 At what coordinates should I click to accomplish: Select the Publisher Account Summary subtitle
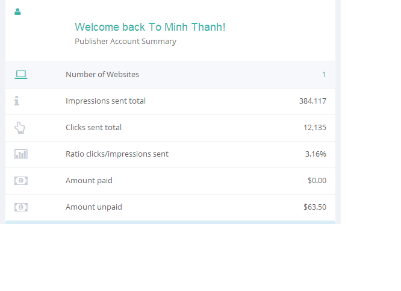[x=125, y=42]
